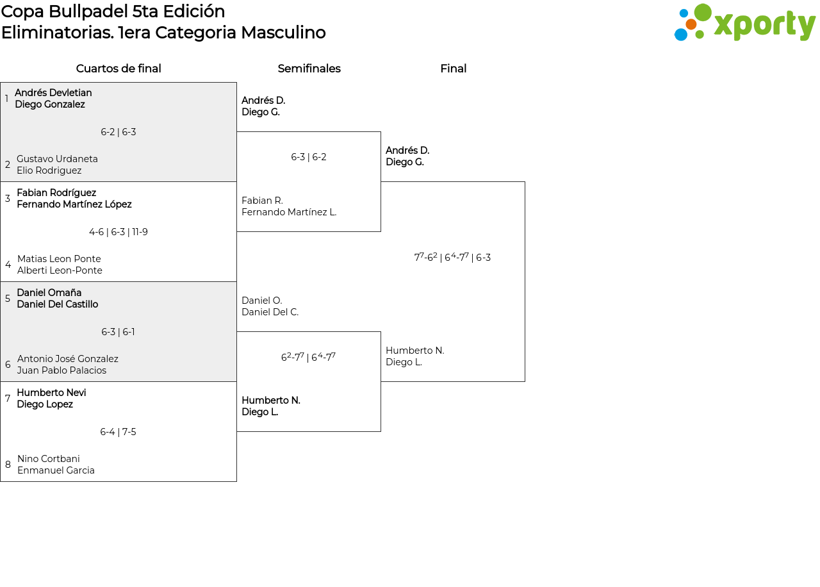Viewport: 820px width, 587px height.
Task: Click the 4-6 | 6-3 | 11-9 score
Action: 119,232
